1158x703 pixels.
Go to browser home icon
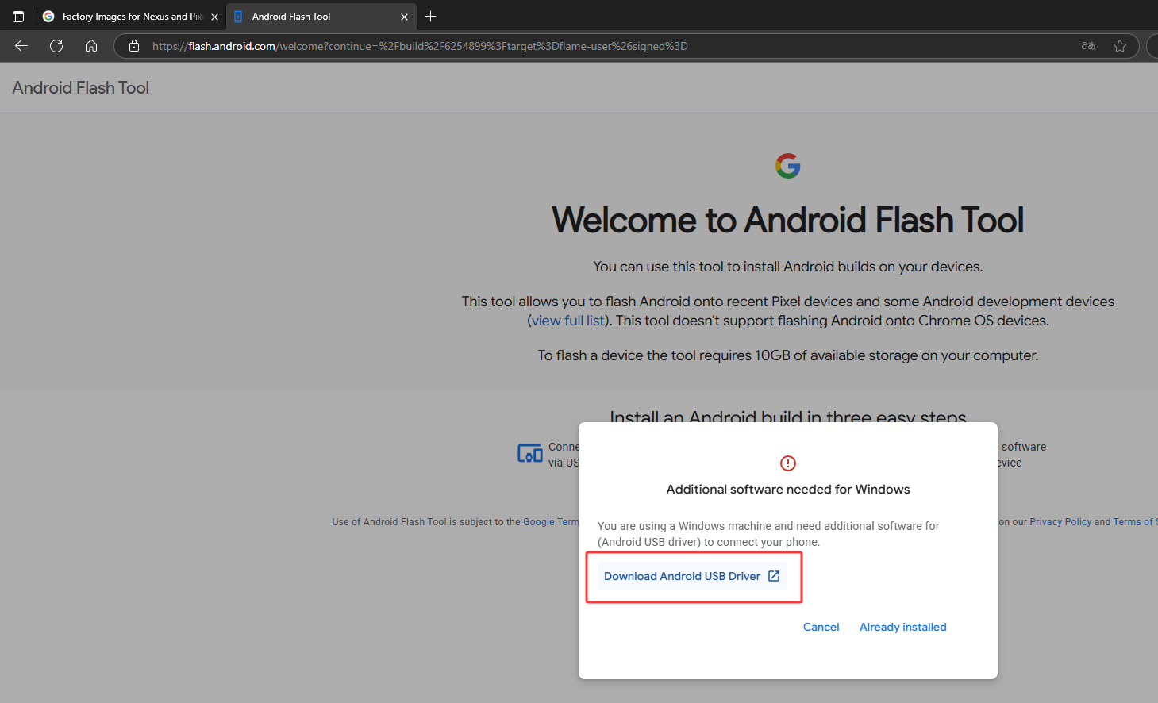(91, 46)
